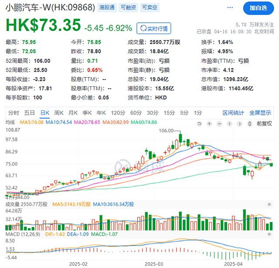Switch to the 5分 interval tab
The height and width of the screenshot is (268, 279).
click(x=184, y=113)
